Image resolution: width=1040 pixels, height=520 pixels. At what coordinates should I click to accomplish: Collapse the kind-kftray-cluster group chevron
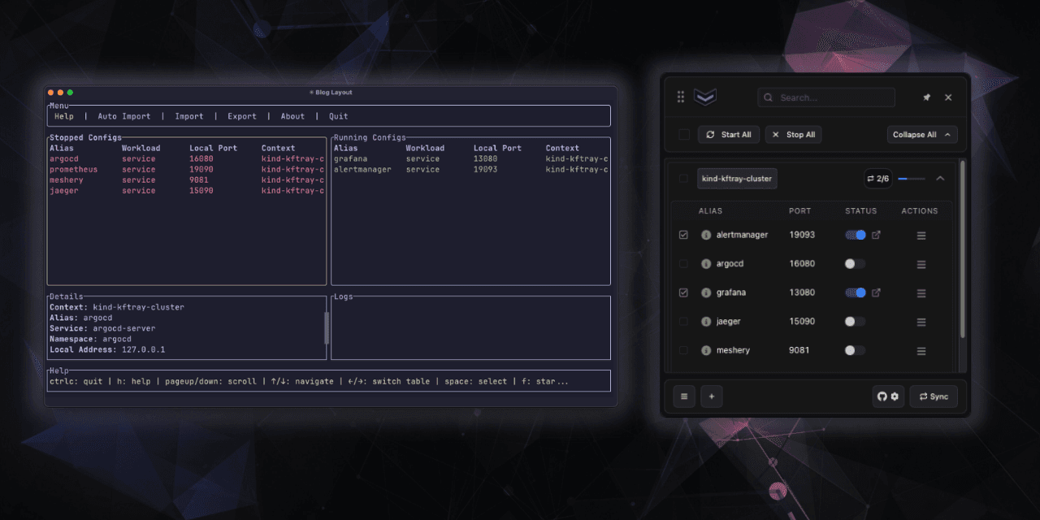939,178
